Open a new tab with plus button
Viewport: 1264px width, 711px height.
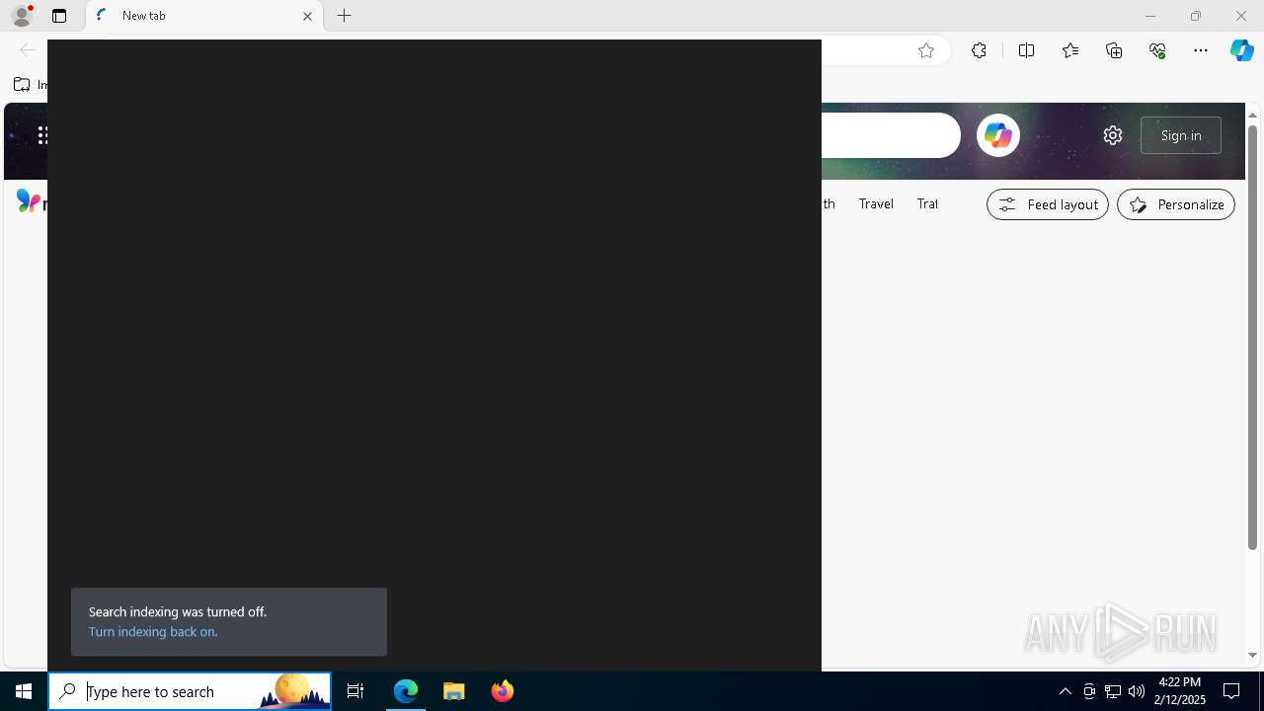[345, 16]
